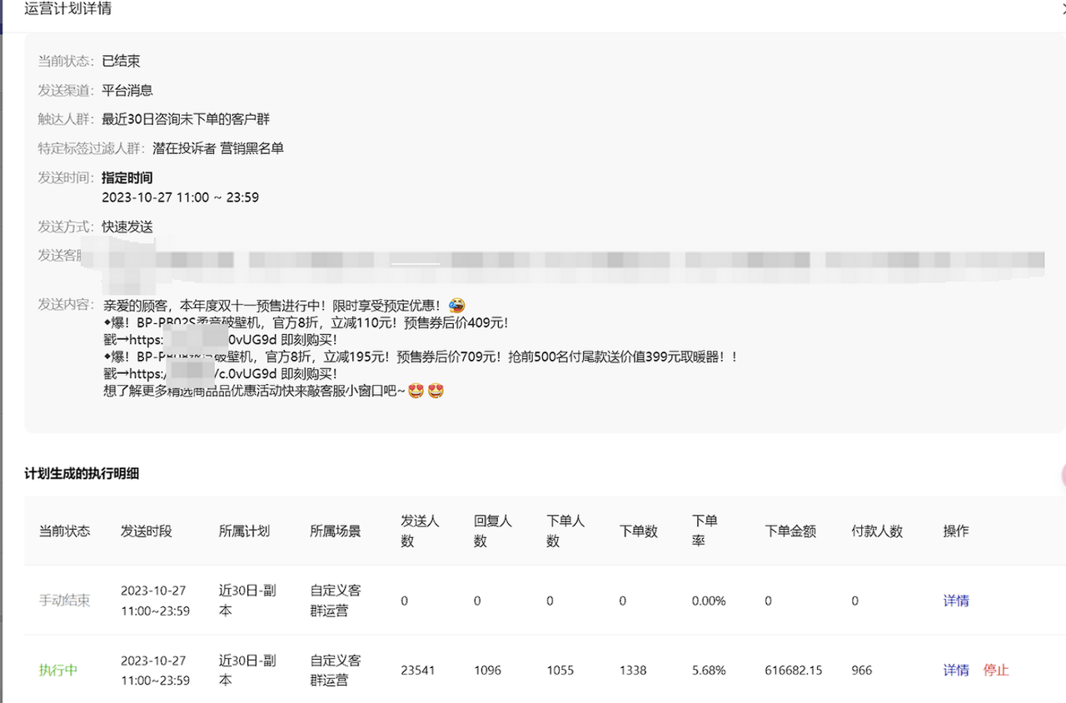Click the bold 指定时间 text
1066x703 pixels.
(x=127, y=177)
